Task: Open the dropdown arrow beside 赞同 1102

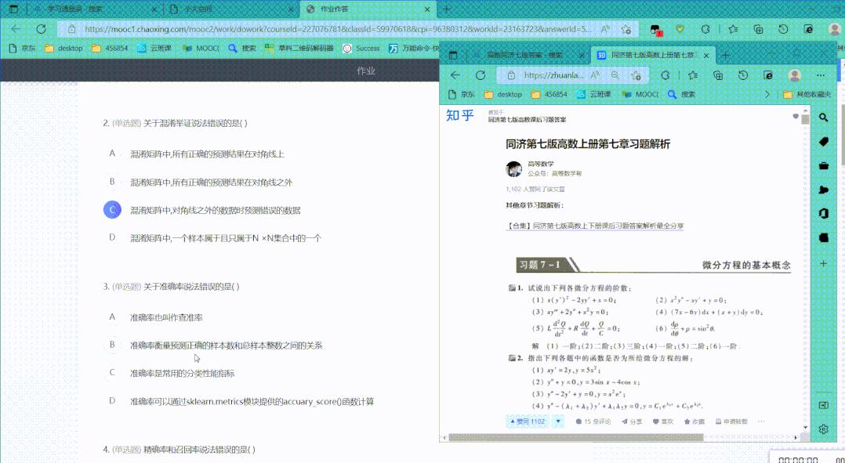Action: 557,421
